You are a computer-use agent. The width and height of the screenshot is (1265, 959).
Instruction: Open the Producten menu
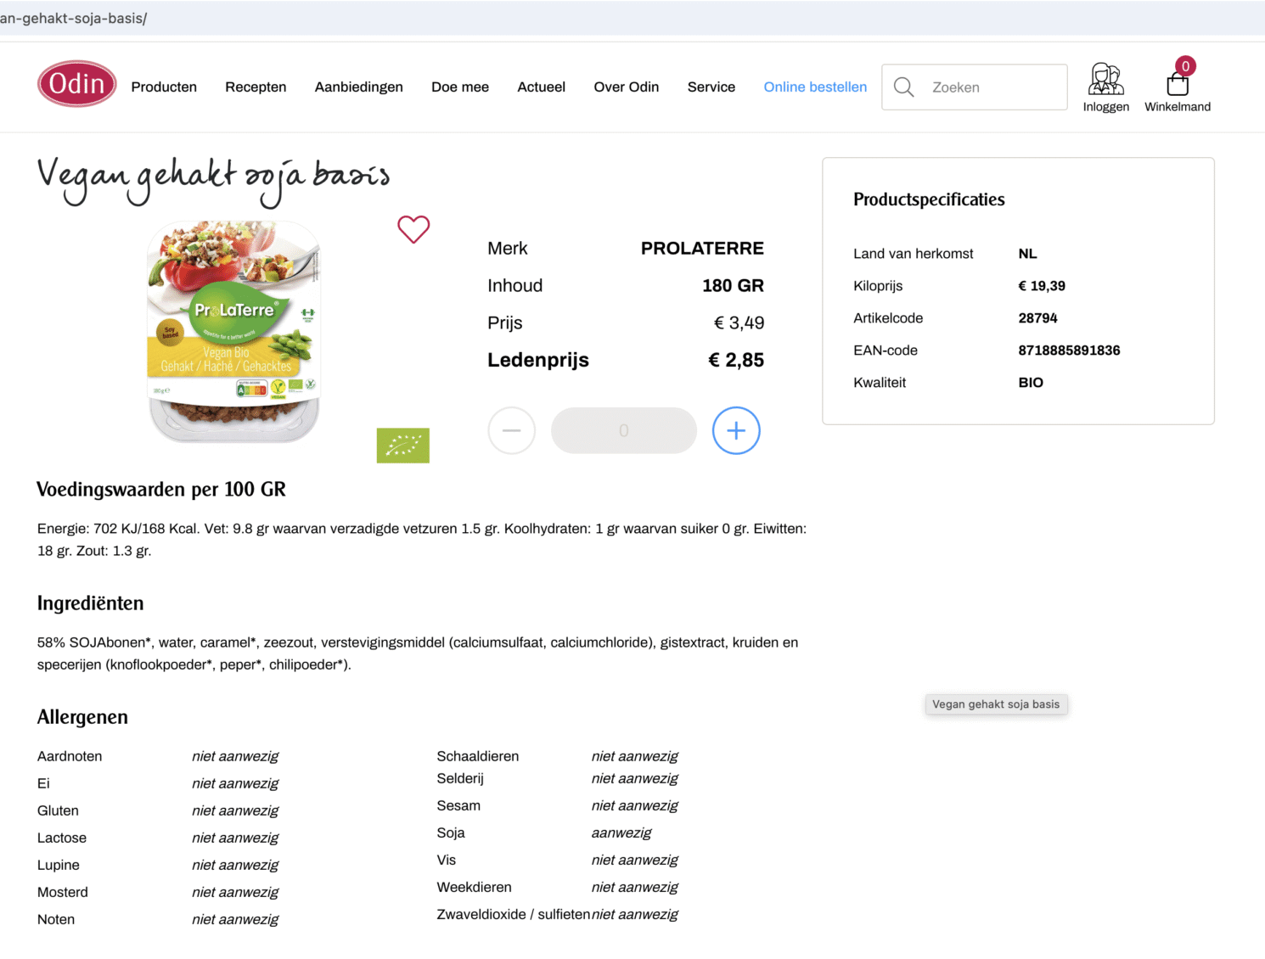tap(164, 87)
